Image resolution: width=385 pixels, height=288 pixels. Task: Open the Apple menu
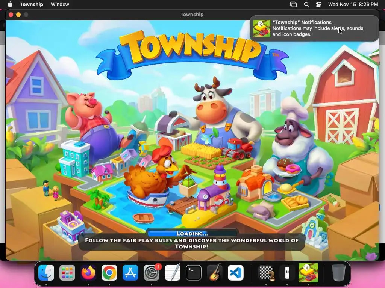(10, 4)
